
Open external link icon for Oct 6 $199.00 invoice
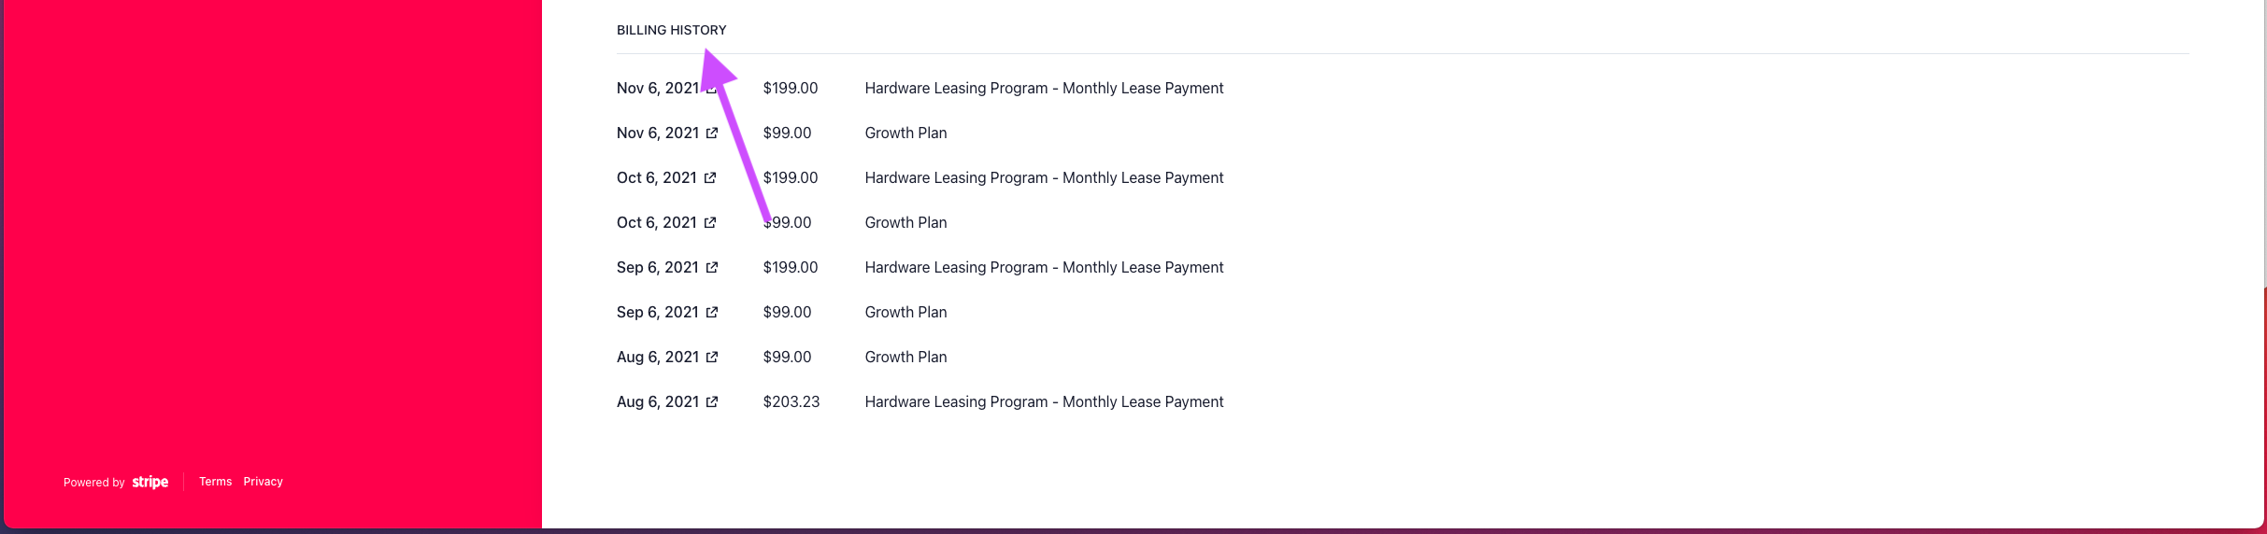pyautogui.click(x=710, y=177)
